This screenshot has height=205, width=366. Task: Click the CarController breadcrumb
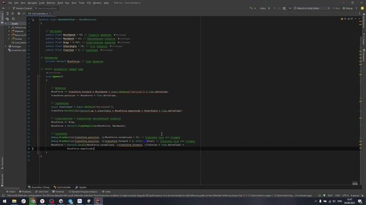point(62,187)
